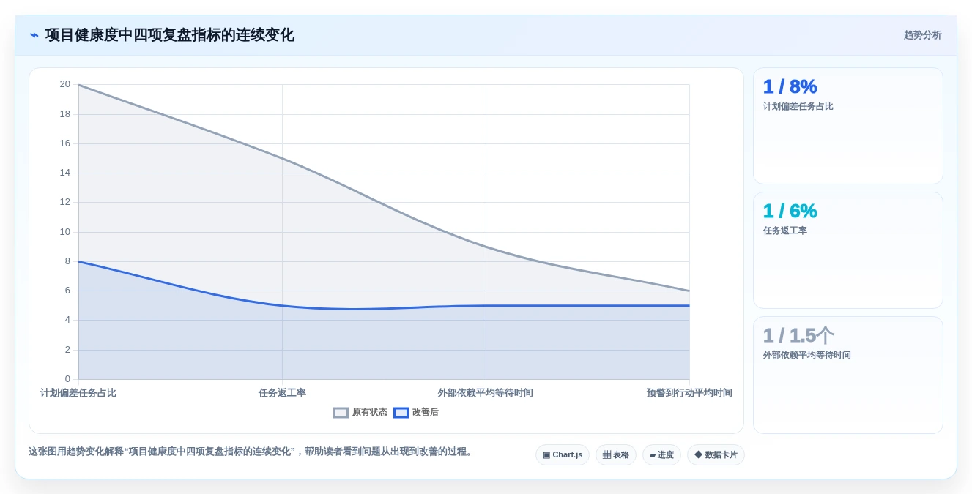The width and height of the screenshot is (972, 494).
Task: Select the 数据卡片 tag chip
Action: click(x=716, y=455)
